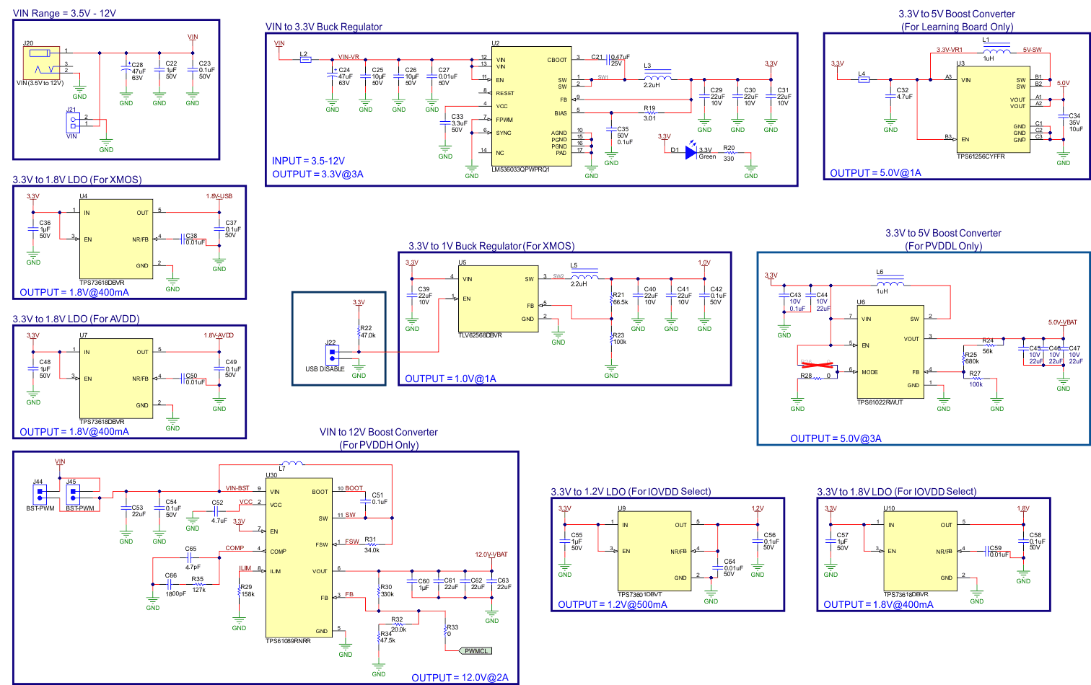
Task: Select the '3.3V-VR1' net label
Action: click(x=950, y=50)
